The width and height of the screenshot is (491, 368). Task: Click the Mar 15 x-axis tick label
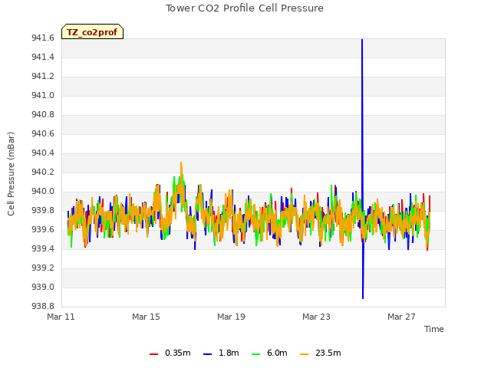point(146,317)
